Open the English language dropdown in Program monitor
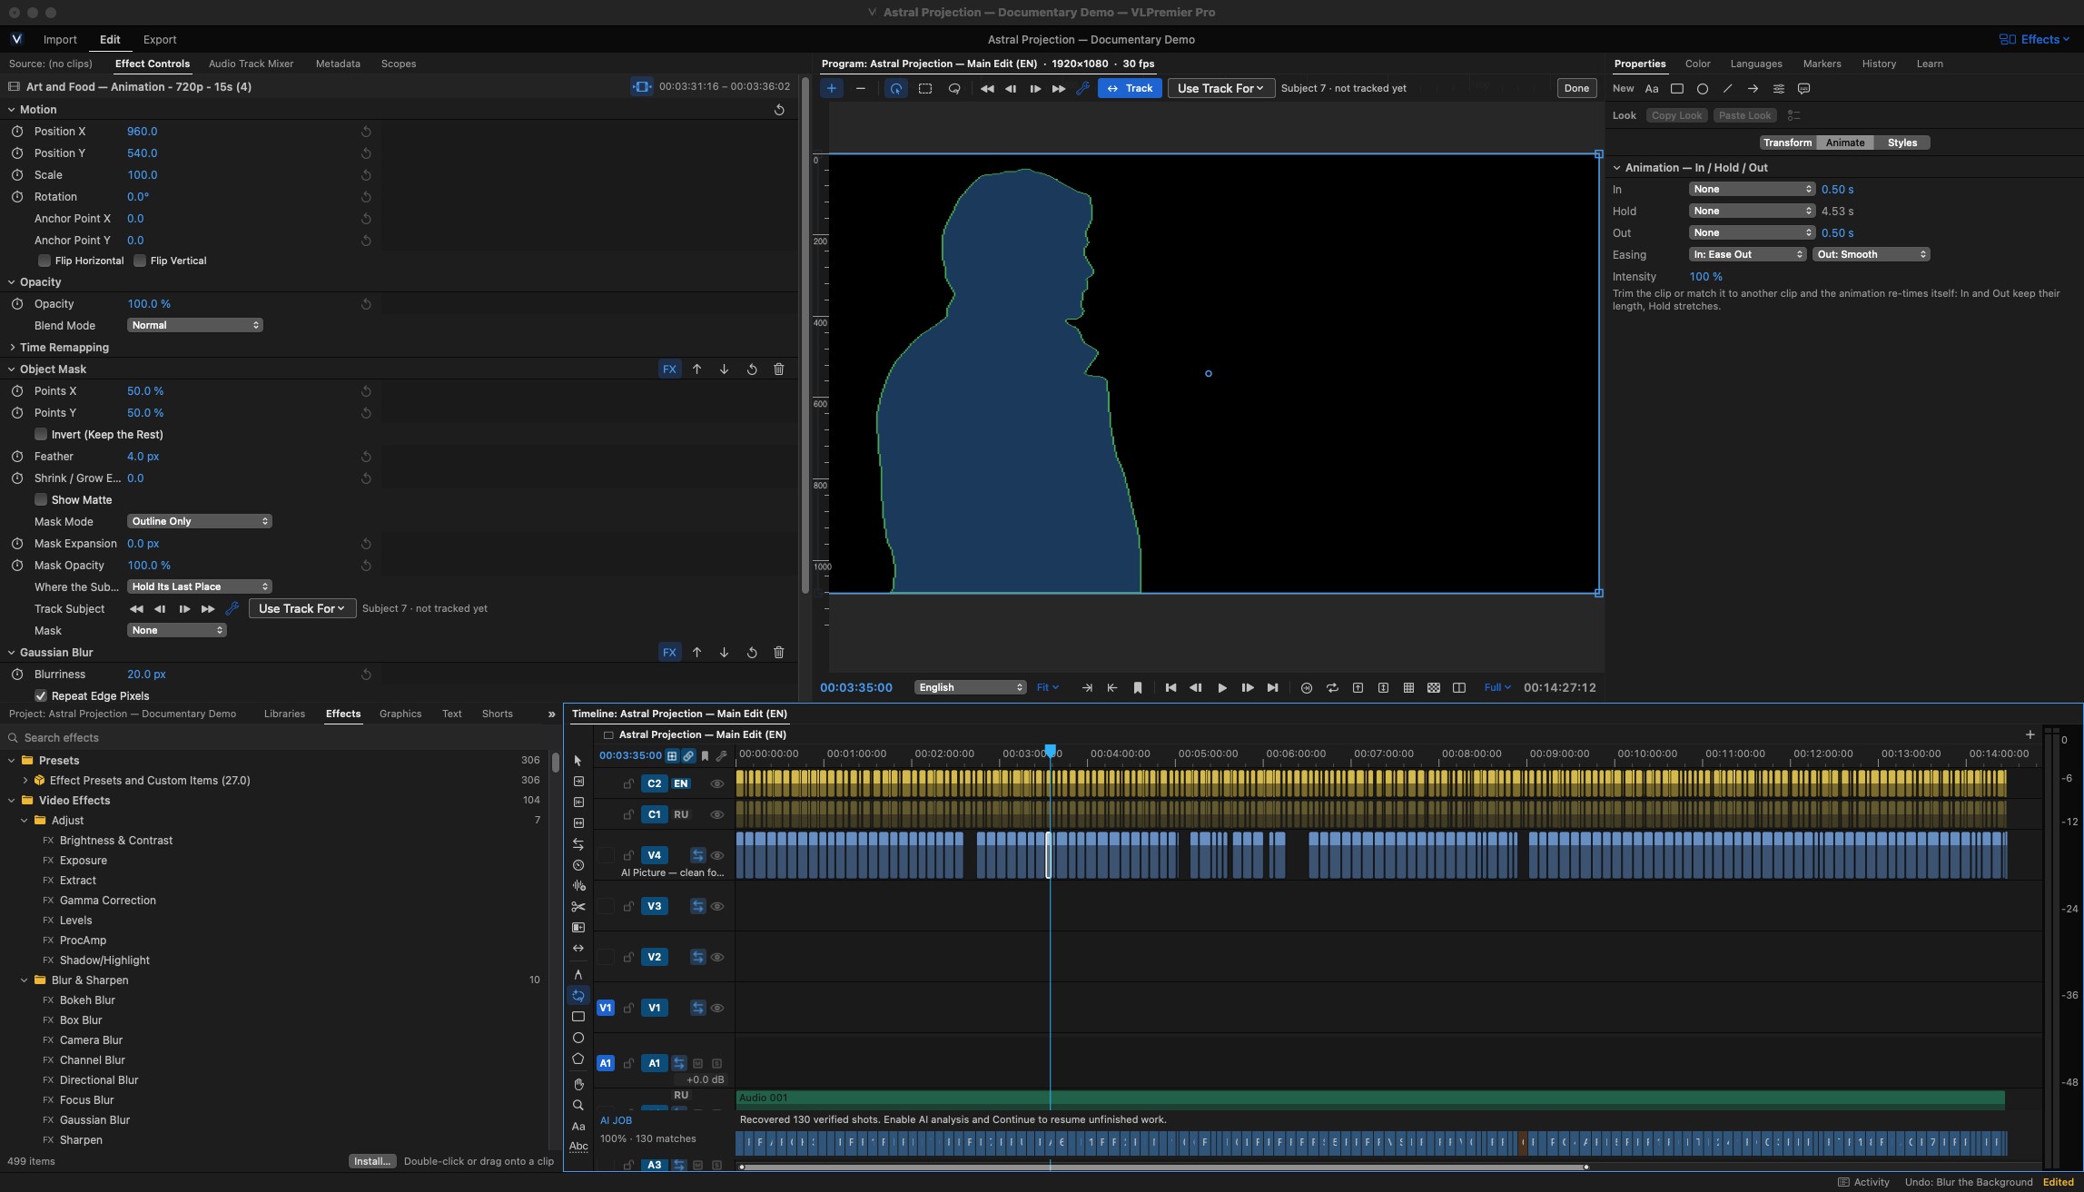Viewport: 2084px width, 1192px height. click(x=970, y=687)
